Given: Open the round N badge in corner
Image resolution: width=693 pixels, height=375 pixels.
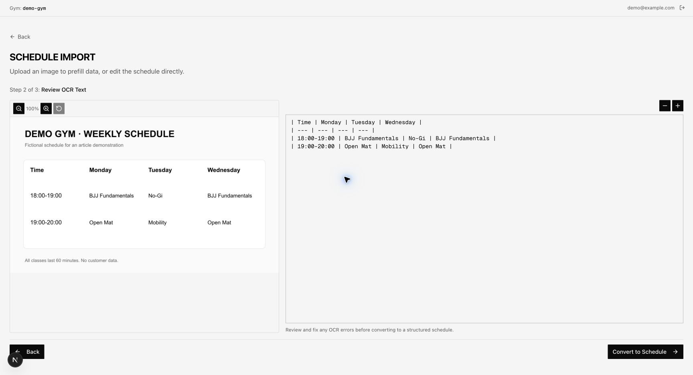Looking at the screenshot, I should click(15, 360).
